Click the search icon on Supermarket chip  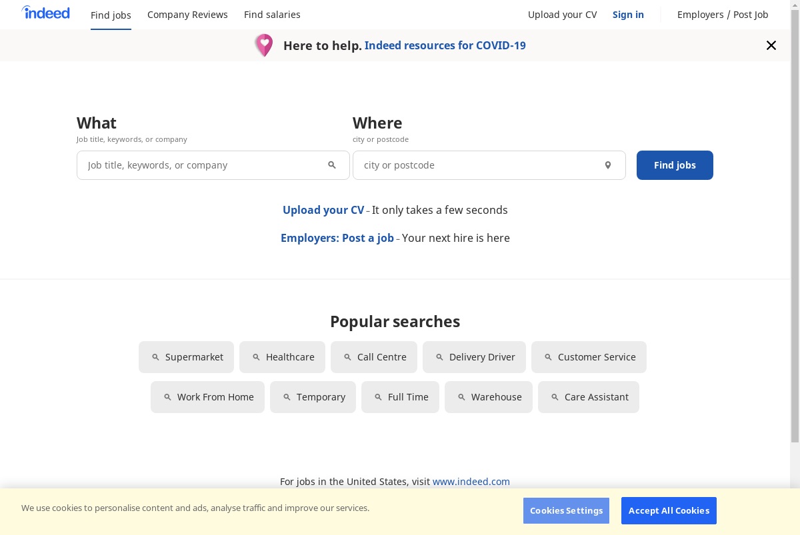[155, 357]
